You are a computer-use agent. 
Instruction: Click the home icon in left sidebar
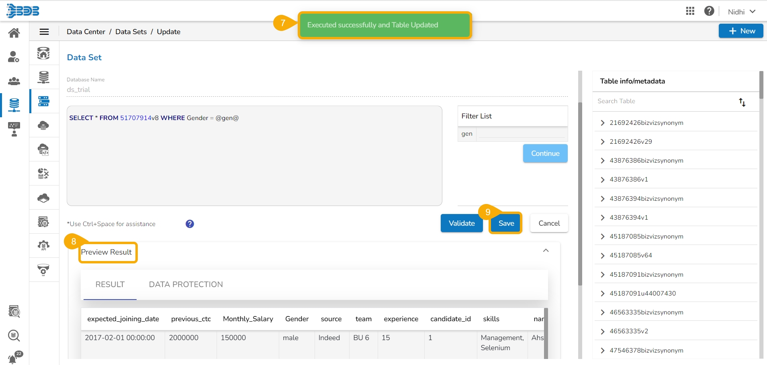click(x=14, y=33)
